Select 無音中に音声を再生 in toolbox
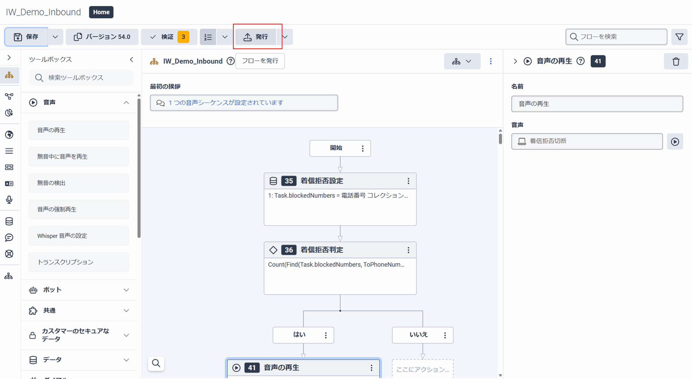This screenshot has height=379, width=692. [x=79, y=156]
